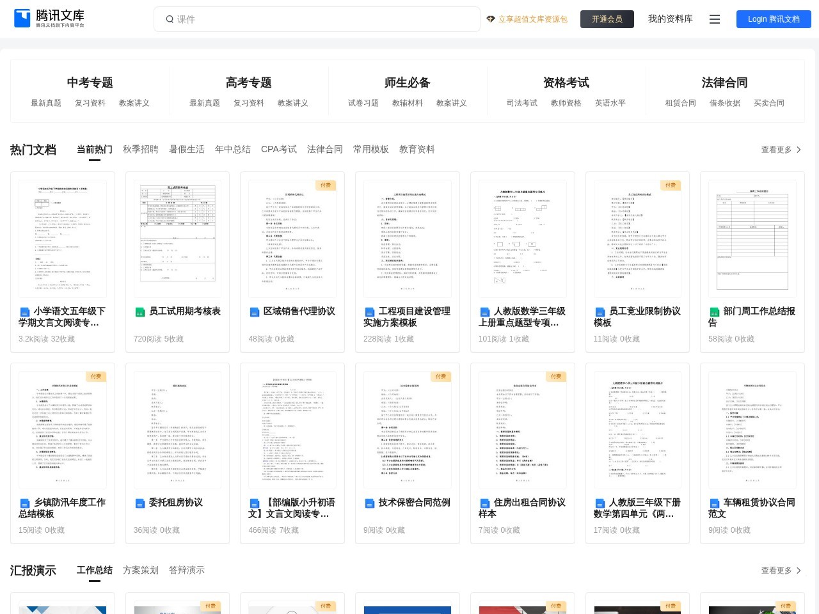Image resolution: width=819 pixels, height=614 pixels.
Task: Open the hamburger menu icon
Action: coord(715,19)
